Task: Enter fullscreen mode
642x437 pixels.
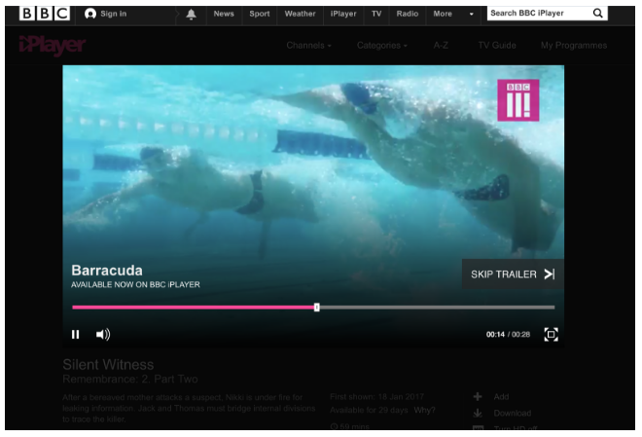Action: click(x=551, y=335)
